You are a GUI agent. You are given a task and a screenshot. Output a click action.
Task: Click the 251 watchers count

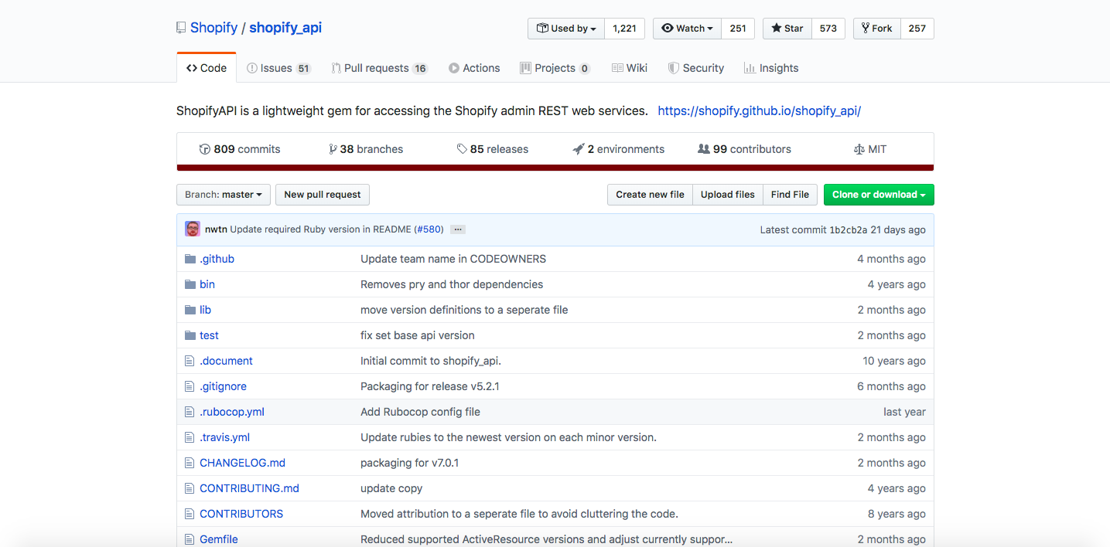pos(738,29)
